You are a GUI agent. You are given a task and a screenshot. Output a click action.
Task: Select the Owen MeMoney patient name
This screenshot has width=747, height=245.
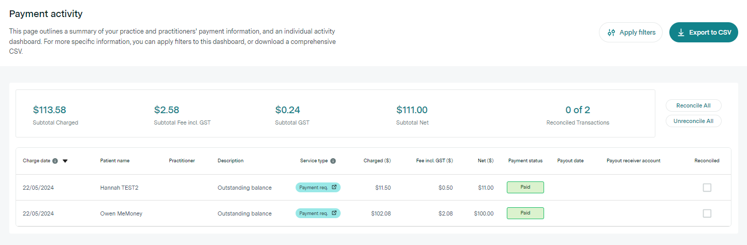point(121,213)
